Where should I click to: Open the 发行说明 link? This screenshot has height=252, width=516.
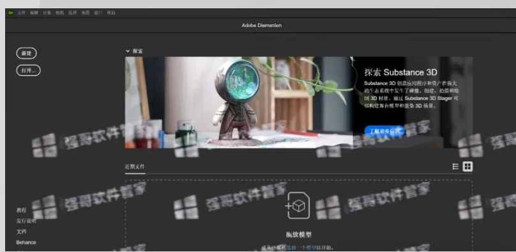26,221
